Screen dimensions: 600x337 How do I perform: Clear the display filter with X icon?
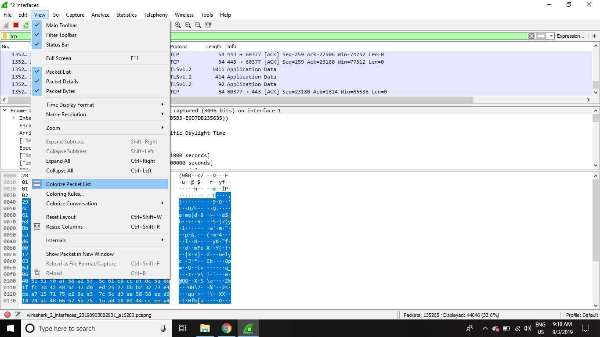click(x=531, y=36)
